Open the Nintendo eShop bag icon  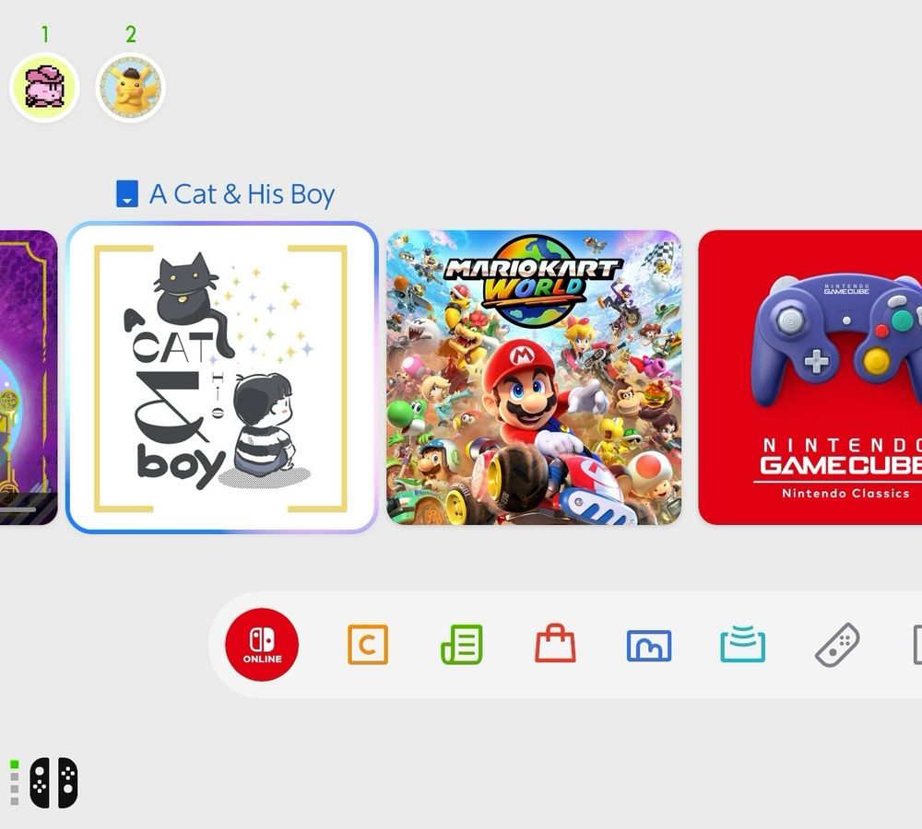click(555, 643)
